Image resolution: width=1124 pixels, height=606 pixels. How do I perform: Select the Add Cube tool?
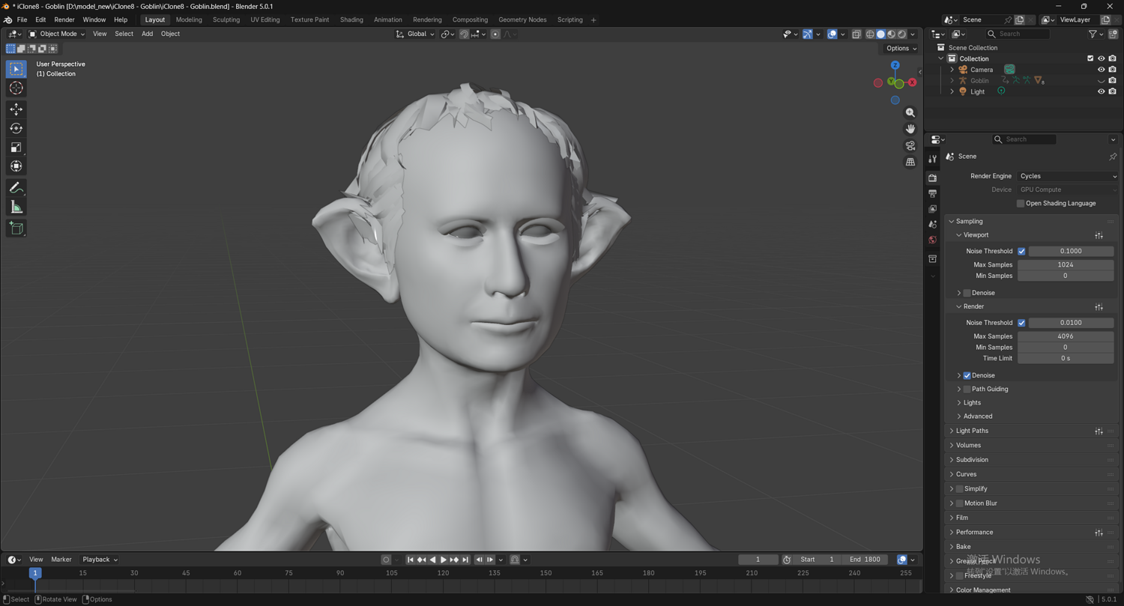point(16,228)
